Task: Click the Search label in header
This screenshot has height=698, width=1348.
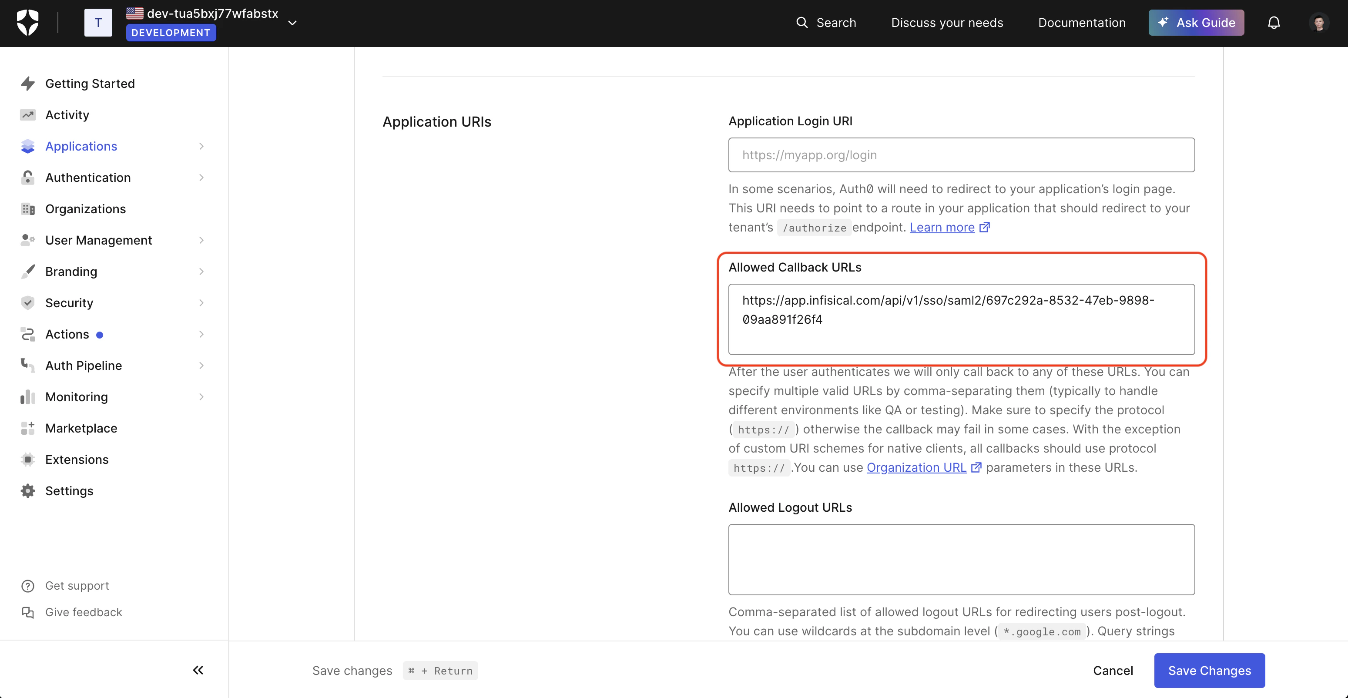Action: pos(836,23)
